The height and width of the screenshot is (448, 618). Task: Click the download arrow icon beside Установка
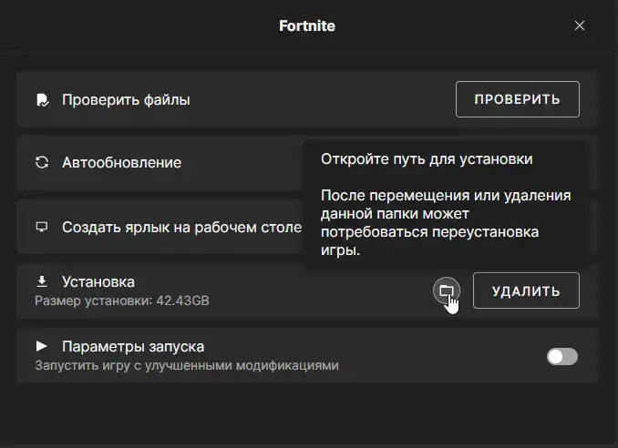click(x=41, y=282)
